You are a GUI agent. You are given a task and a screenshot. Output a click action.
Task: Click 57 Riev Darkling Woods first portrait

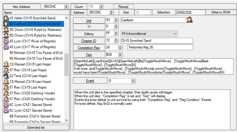[x=6, y=93]
